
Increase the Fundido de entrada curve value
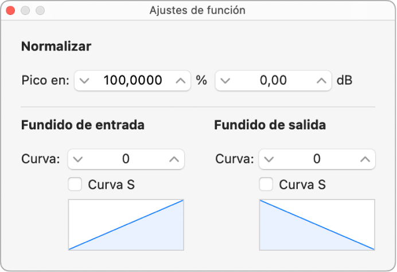point(174,159)
